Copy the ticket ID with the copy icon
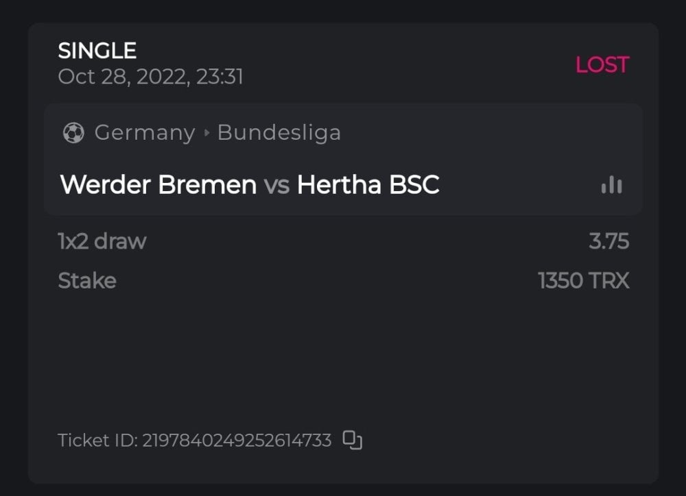 353,440
